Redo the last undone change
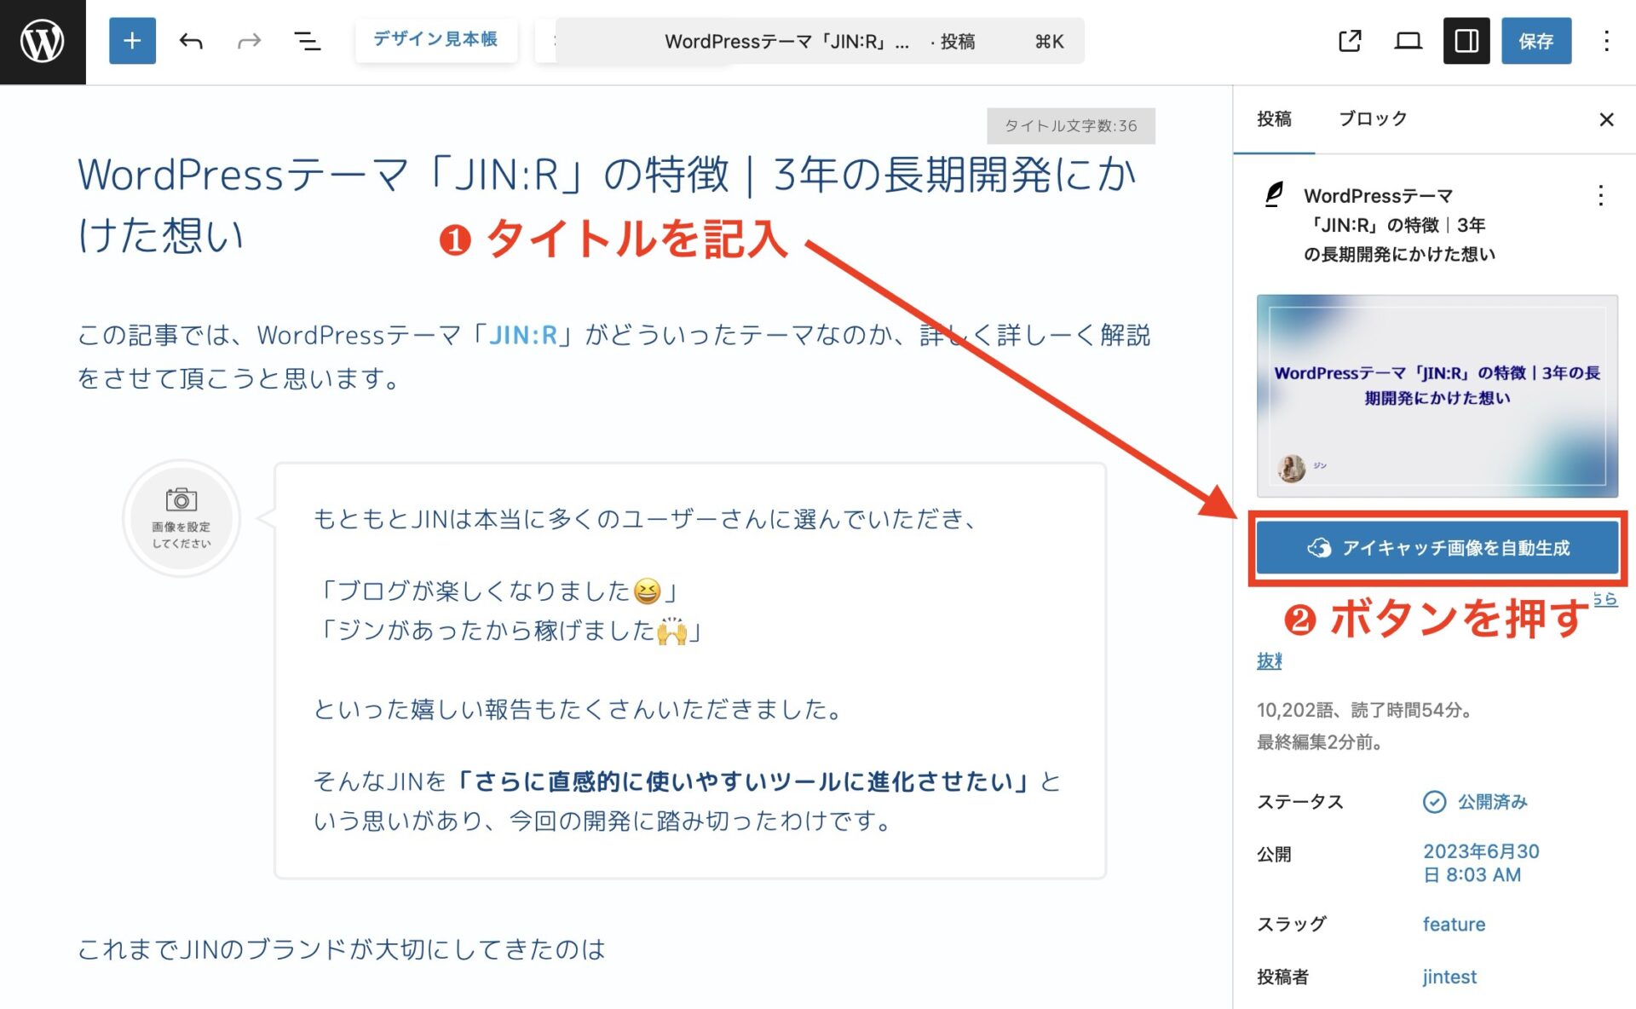Viewport: 1636px width, 1009px height. click(249, 41)
